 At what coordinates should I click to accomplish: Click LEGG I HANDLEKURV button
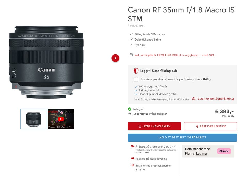click(x=154, y=126)
